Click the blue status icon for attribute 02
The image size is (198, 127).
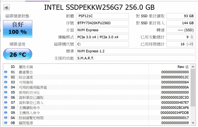click(6, 77)
